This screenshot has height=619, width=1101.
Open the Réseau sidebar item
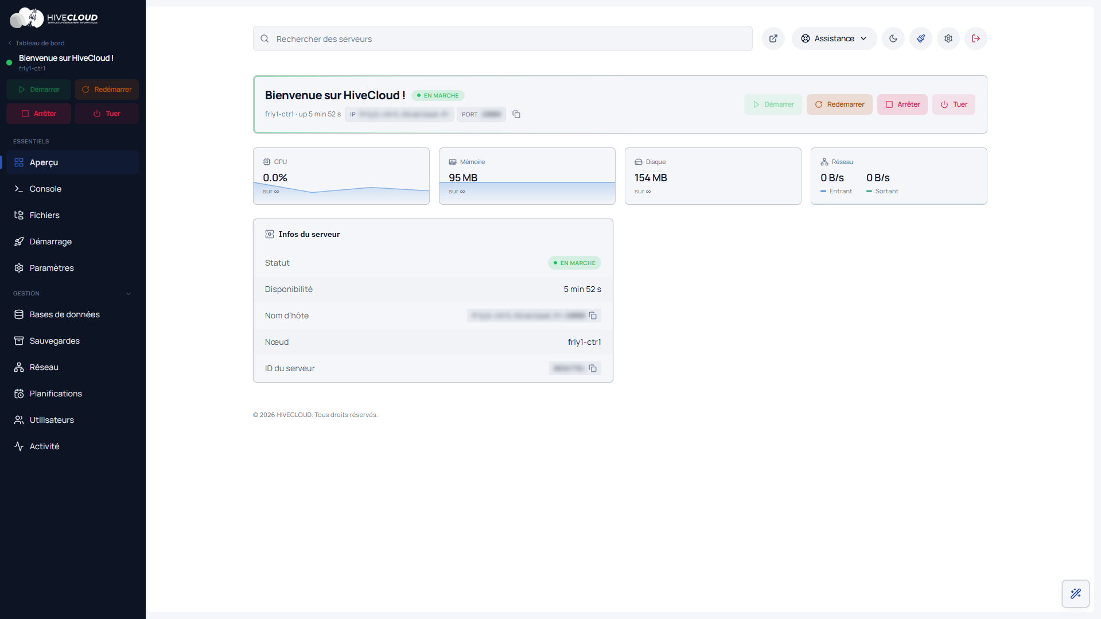[73, 367]
